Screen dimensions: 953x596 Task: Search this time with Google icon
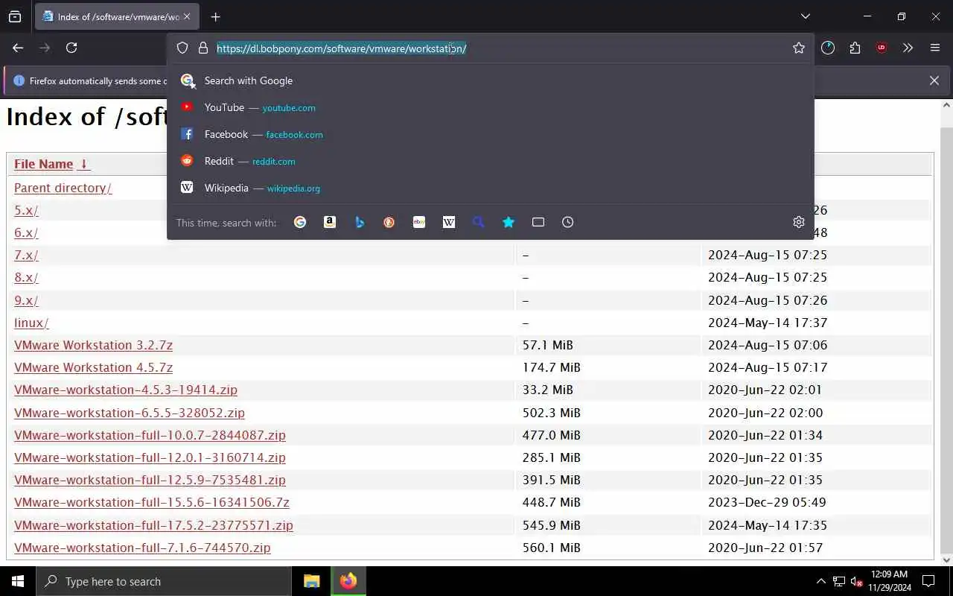pos(300,222)
